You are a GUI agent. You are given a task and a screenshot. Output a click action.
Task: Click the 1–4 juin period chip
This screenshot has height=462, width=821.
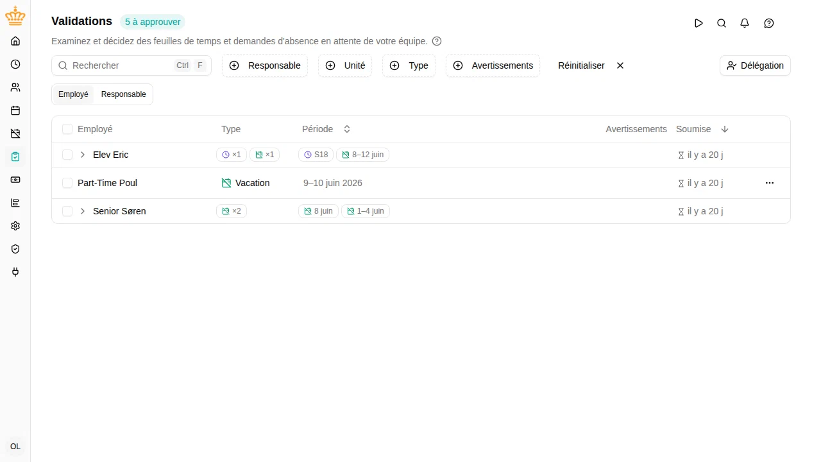coord(366,211)
